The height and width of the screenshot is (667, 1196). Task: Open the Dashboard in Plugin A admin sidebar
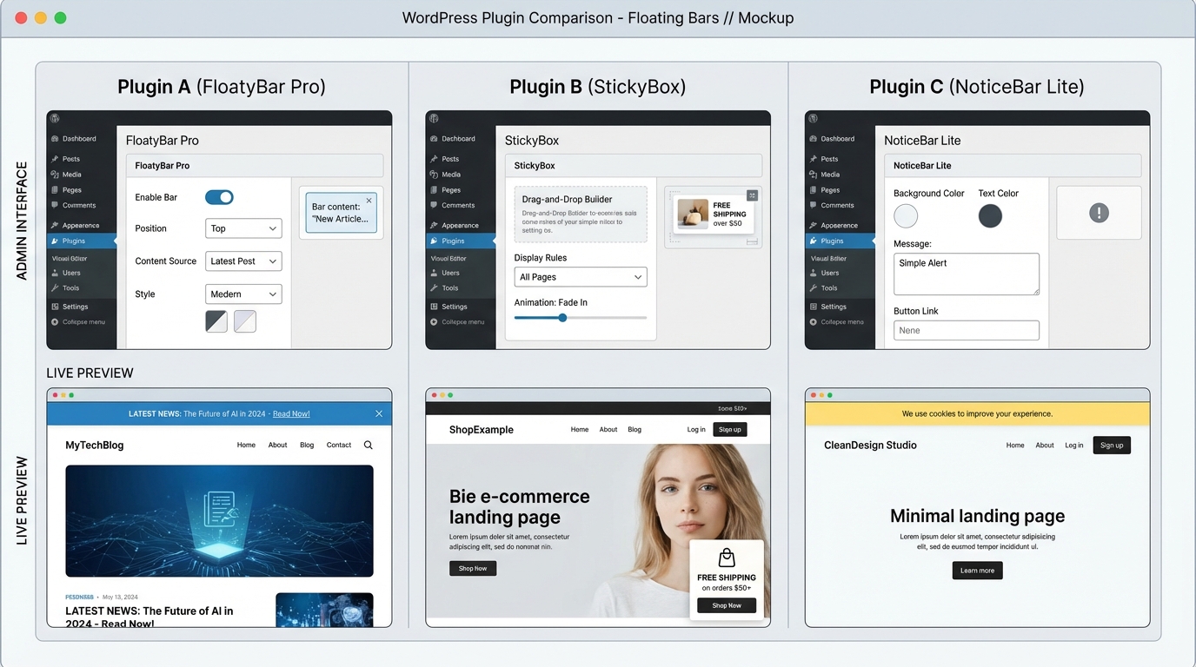tap(76, 138)
